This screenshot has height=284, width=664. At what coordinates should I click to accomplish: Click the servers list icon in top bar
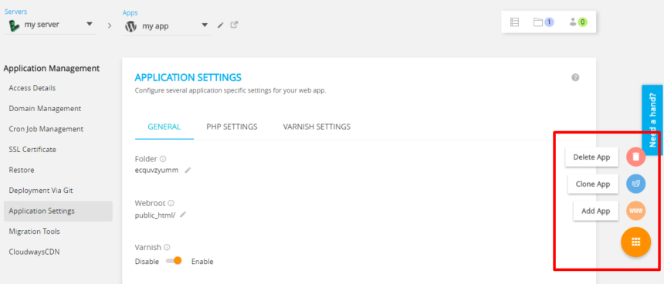[x=514, y=22]
